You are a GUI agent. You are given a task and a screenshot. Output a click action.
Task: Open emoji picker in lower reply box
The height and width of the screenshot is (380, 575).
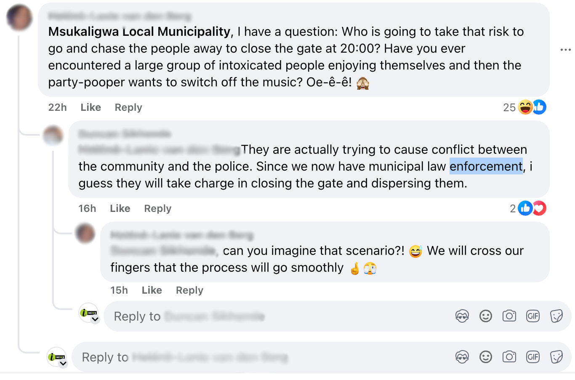[485, 357]
